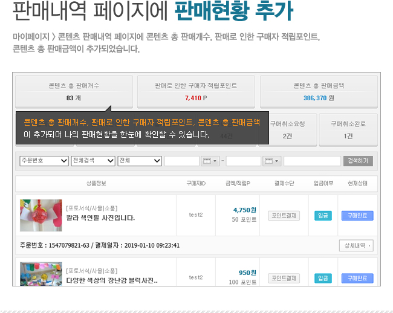Open the end date calendar picker
Screen dimensions: 393x313
pos(271,161)
